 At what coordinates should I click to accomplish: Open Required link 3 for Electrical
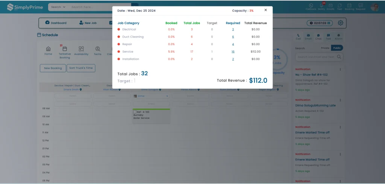[x=233, y=29]
